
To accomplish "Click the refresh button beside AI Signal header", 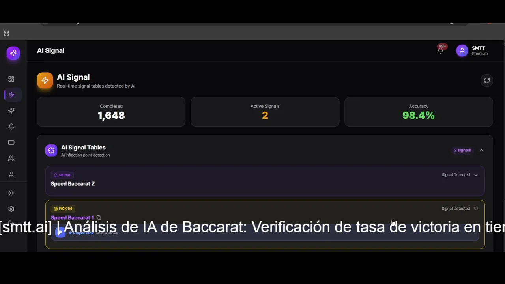I will point(486,80).
